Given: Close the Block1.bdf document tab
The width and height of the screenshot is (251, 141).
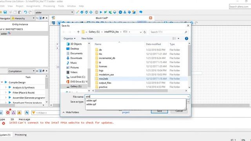Looking at the screenshot, I should coord(151,18).
